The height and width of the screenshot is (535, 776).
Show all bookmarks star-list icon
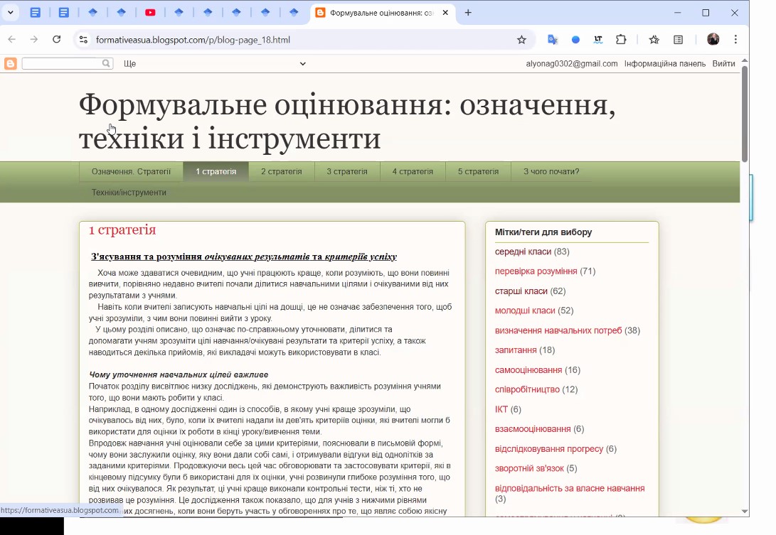[654, 40]
